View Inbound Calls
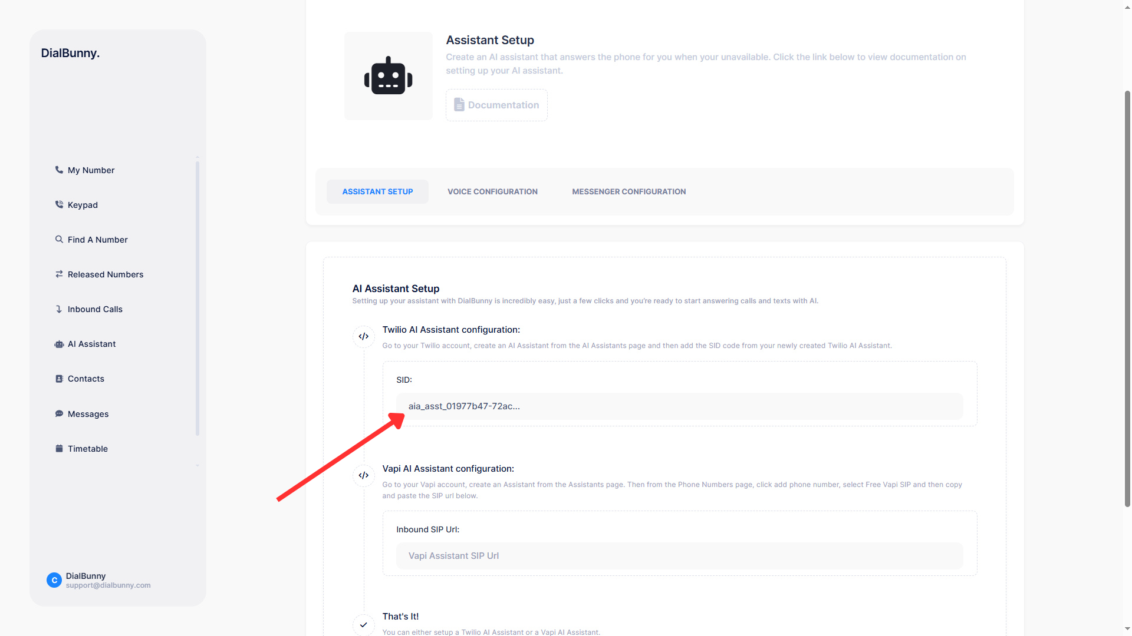This screenshot has width=1132, height=636. [x=94, y=309]
